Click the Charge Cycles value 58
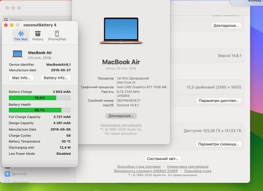Image resolution: width=263 pixels, height=191 pixels. (x=69, y=136)
